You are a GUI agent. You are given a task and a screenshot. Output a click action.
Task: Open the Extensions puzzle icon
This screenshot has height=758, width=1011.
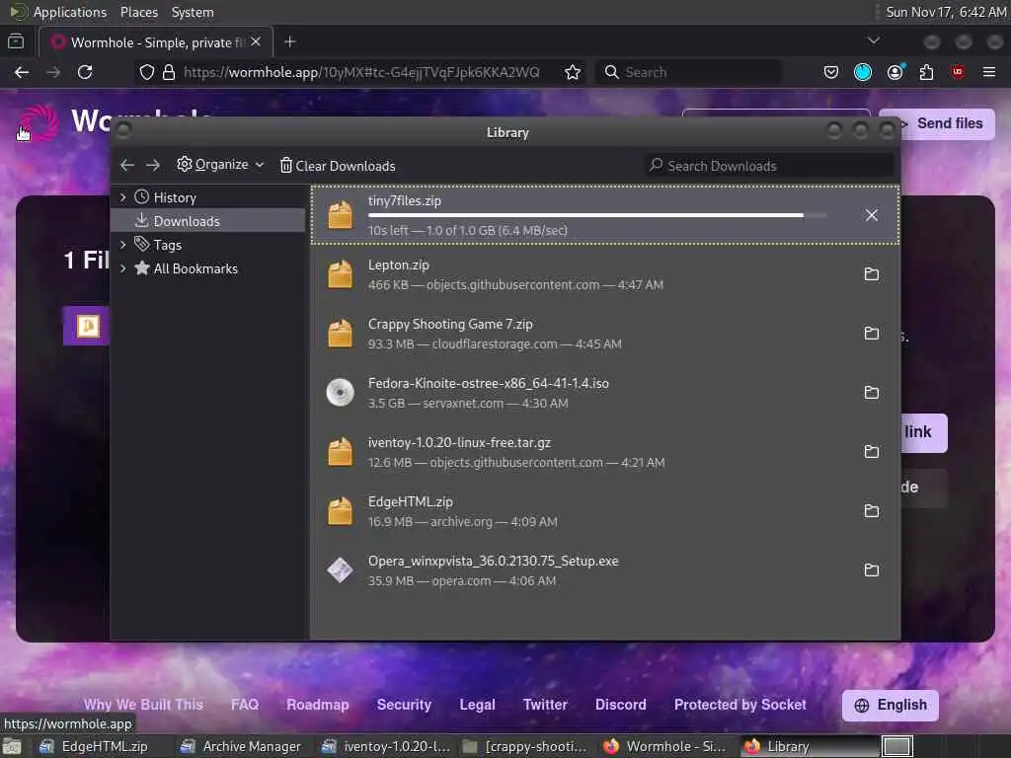click(926, 72)
